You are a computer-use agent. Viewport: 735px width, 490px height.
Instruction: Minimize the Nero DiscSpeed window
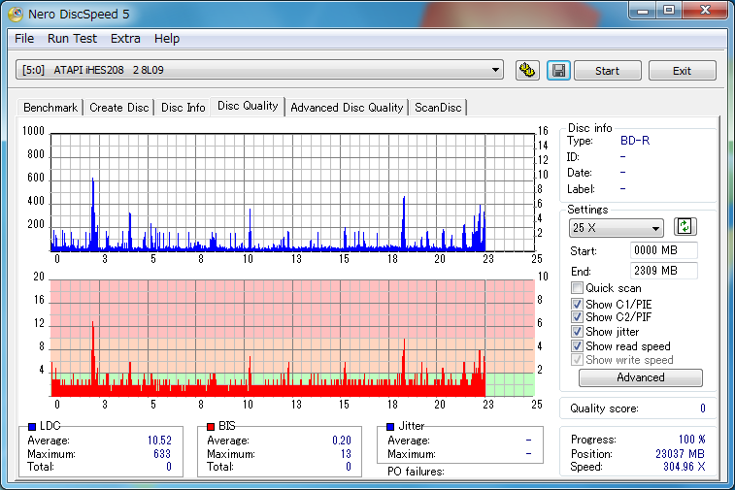(x=643, y=11)
